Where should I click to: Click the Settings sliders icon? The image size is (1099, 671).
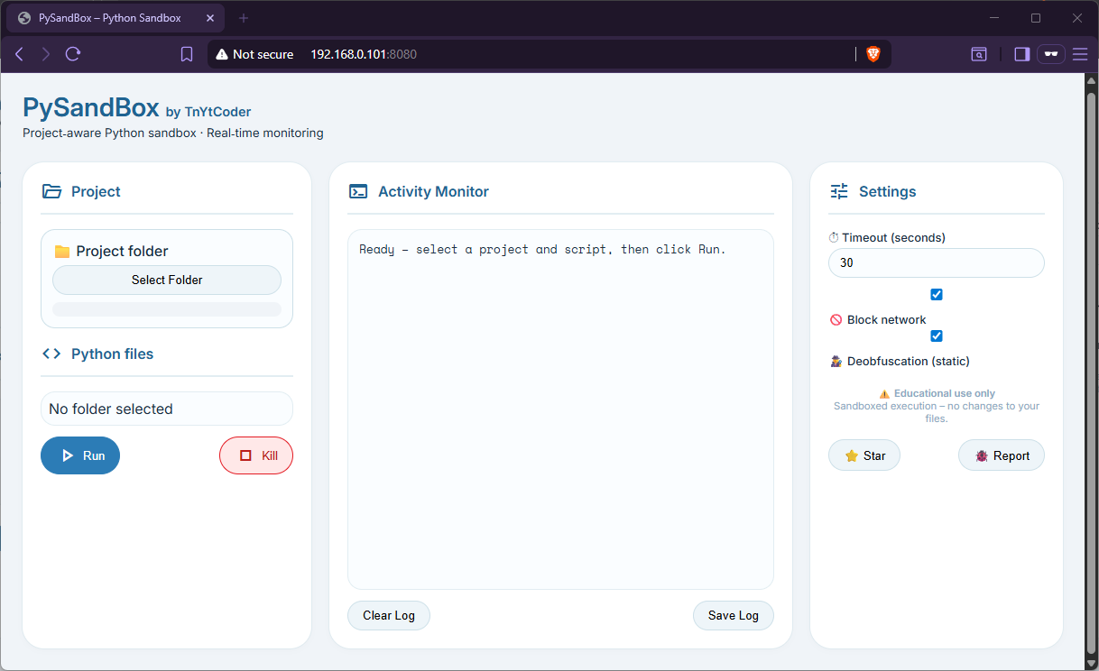[x=839, y=191]
